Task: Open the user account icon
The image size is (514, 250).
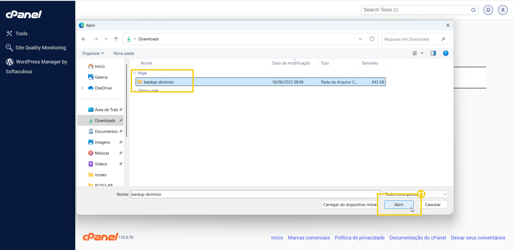Action: pyautogui.click(x=503, y=10)
